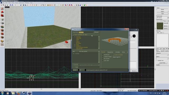Screen dimensions: 169x95
Task: Click the Larger Grid toolbar icon
Action: [x=7, y=5]
